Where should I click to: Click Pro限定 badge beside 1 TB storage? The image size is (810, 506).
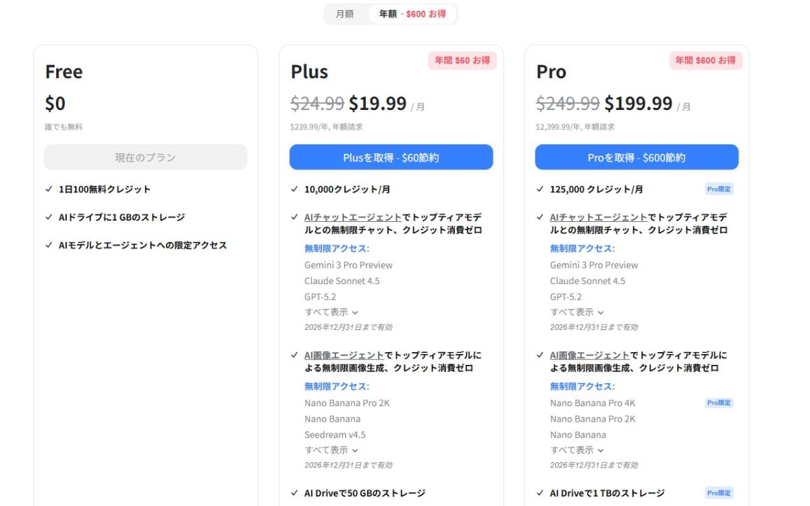point(719,493)
